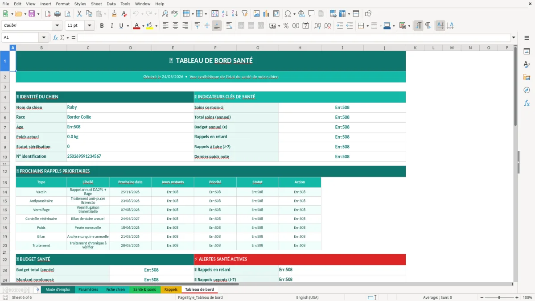Toggle Italic formatting
Viewport: 535px width, 301px height.
click(x=112, y=26)
